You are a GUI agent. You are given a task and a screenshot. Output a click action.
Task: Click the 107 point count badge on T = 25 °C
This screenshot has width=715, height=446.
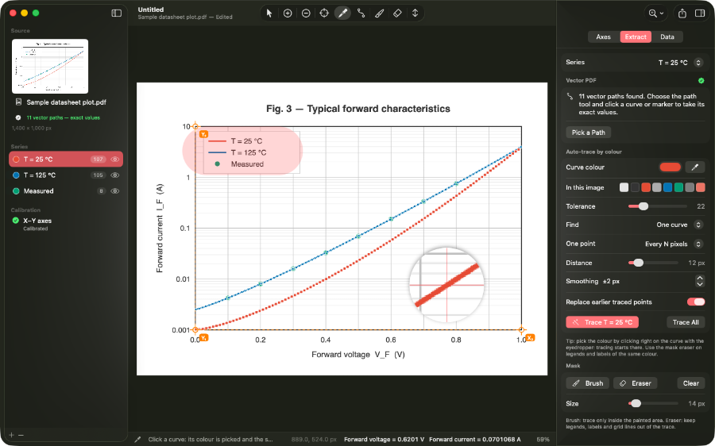98,160
